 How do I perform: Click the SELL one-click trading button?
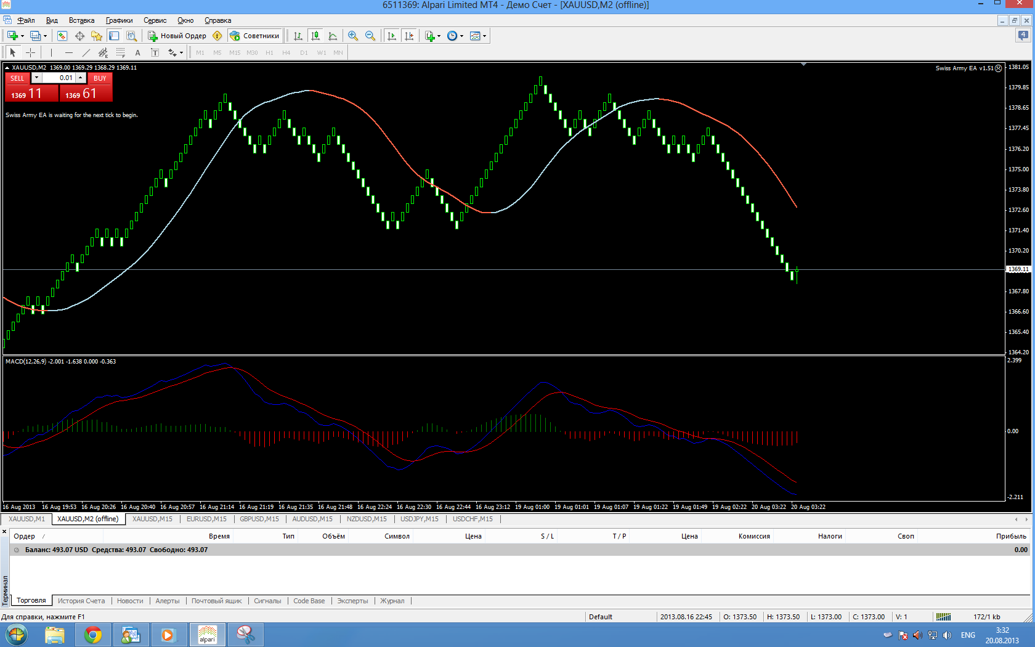tap(17, 78)
